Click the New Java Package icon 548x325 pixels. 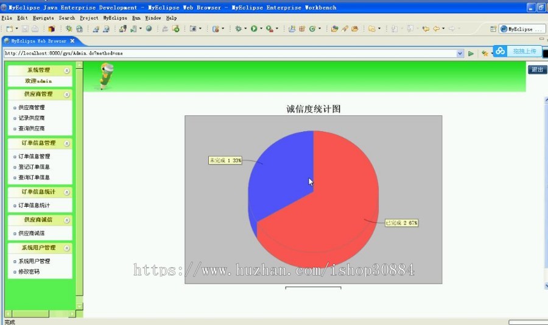302,29
